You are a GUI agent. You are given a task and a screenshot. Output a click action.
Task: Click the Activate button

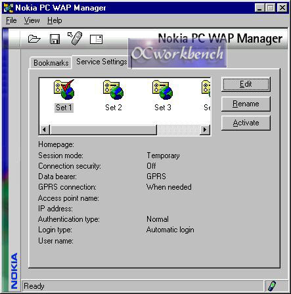click(246, 123)
